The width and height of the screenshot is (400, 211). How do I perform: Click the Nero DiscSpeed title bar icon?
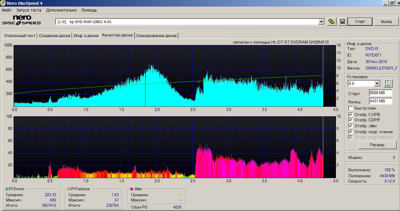click(x=3, y=3)
